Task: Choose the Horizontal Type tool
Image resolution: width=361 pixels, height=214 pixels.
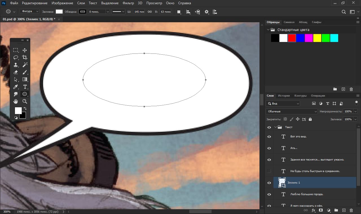Action: point(25,87)
